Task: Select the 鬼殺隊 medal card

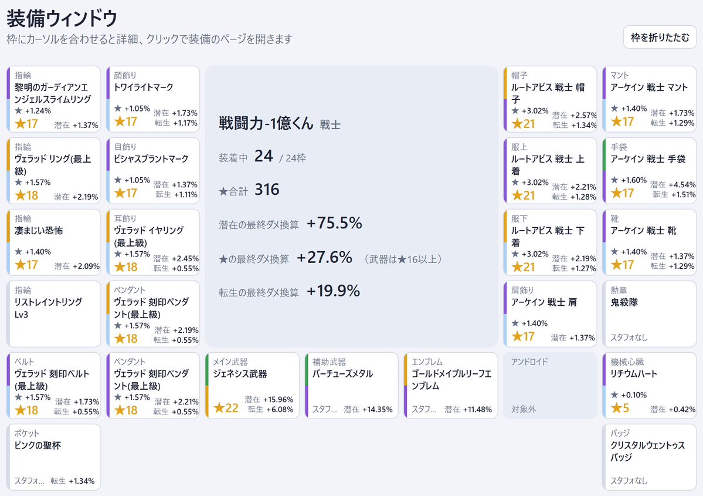Action: point(650,314)
